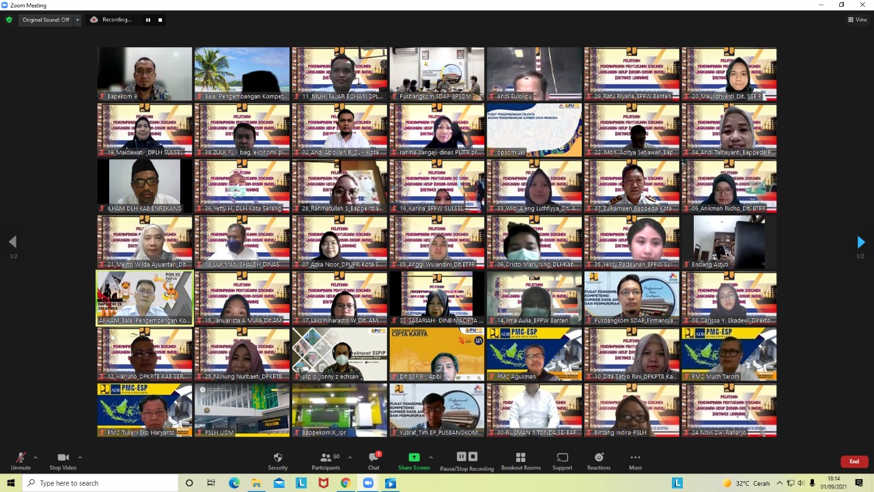Pause recording using top bar pause icon
The height and width of the screenshot is (492, 874).
pyautogui.click(x=147, y=20)
